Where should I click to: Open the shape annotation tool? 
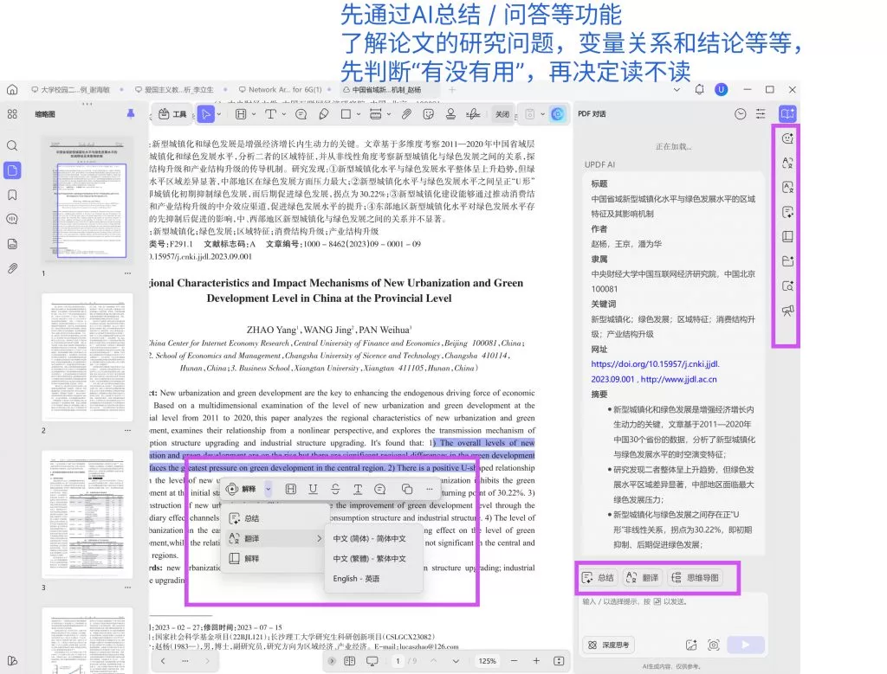(x=346, y=113)
